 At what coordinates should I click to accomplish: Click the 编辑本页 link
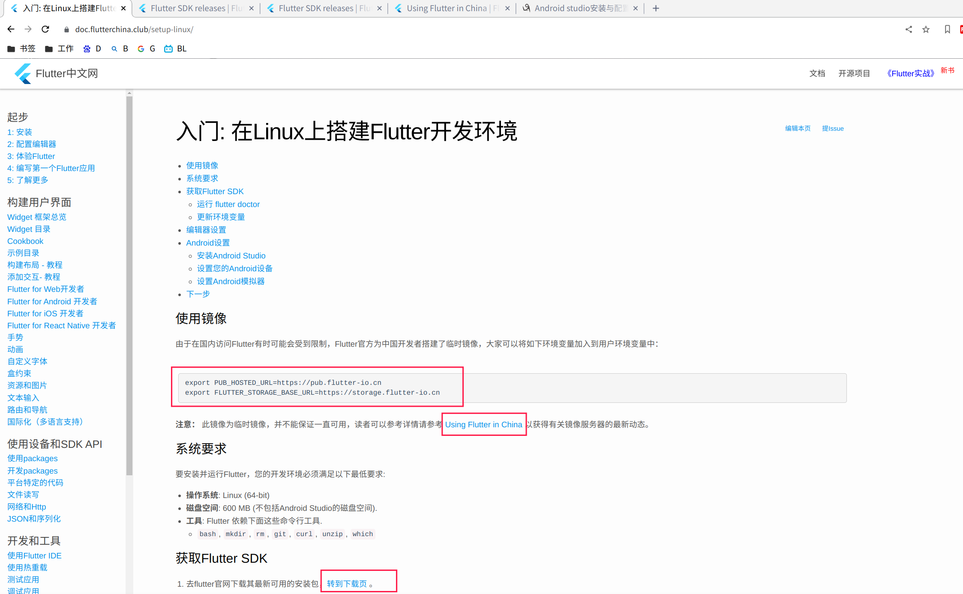click(798, 128)
